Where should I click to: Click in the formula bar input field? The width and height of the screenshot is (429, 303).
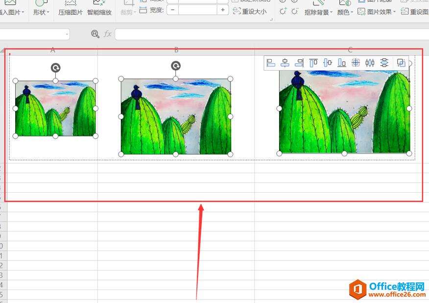[269, 34]
